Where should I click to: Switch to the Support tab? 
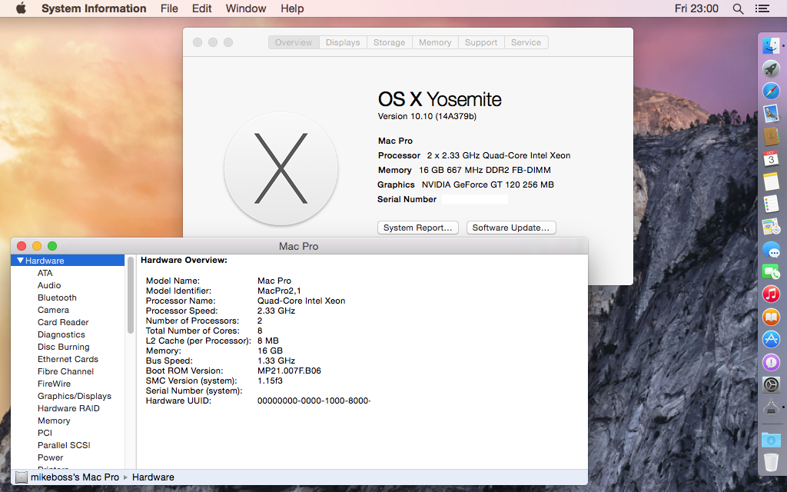click(481, 43)
